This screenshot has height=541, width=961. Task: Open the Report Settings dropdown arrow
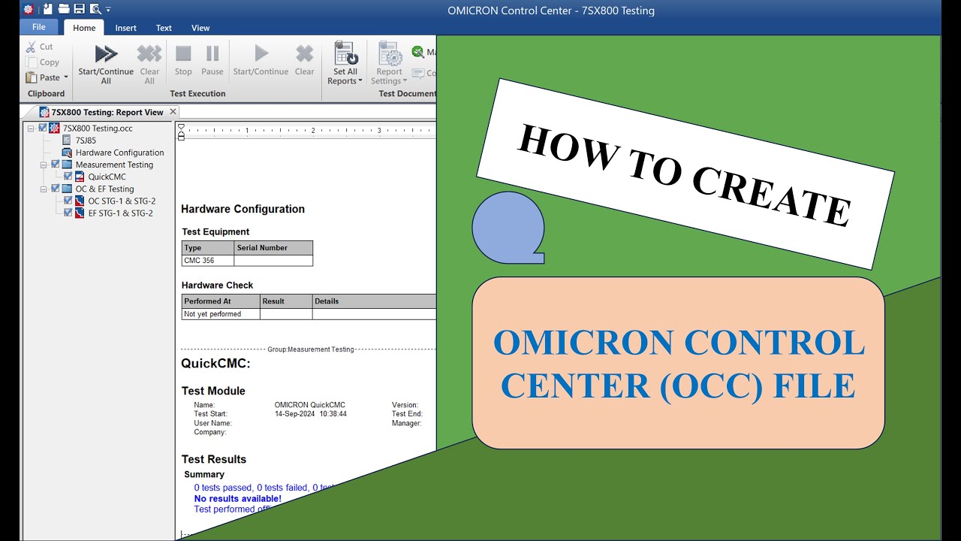point(405,81)
